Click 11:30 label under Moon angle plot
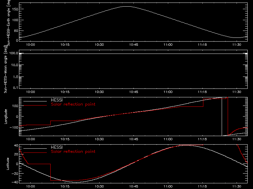This screenshot has width=253, height=189. 237,92
